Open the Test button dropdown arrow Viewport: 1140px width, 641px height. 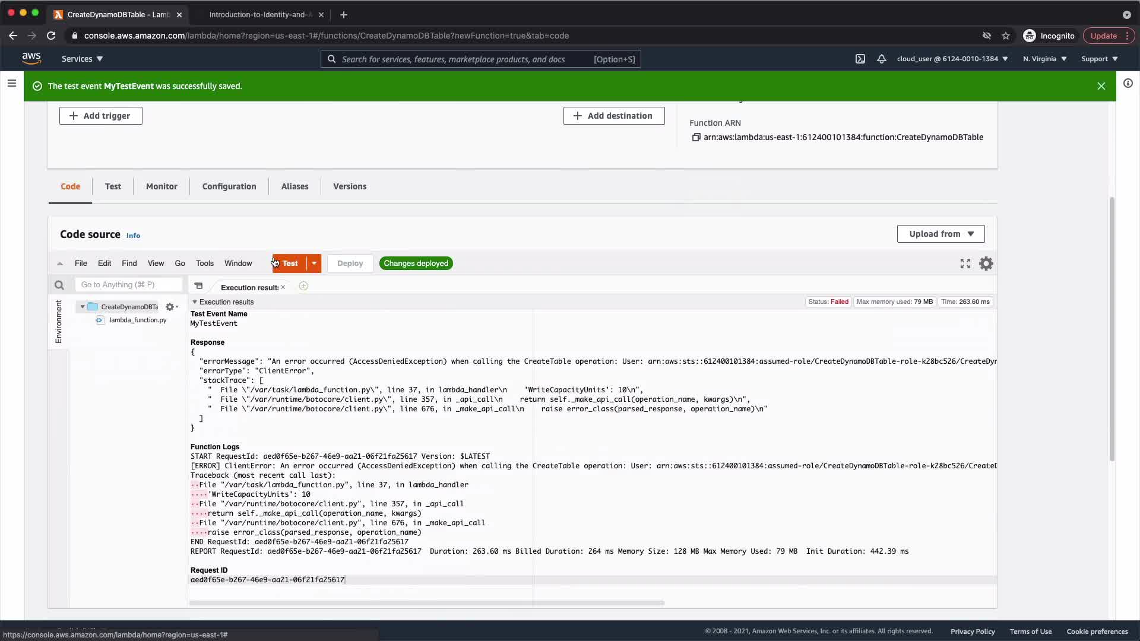pos(314,264)
